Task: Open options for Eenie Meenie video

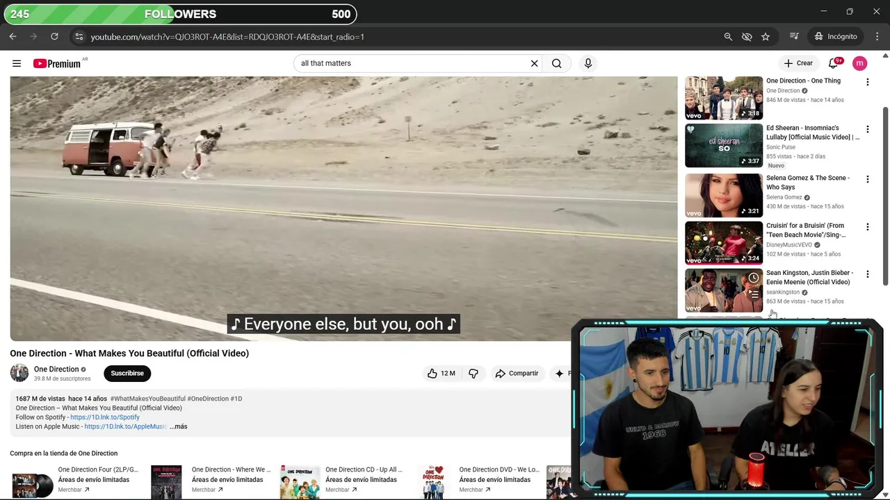Action: click(867, 274)
